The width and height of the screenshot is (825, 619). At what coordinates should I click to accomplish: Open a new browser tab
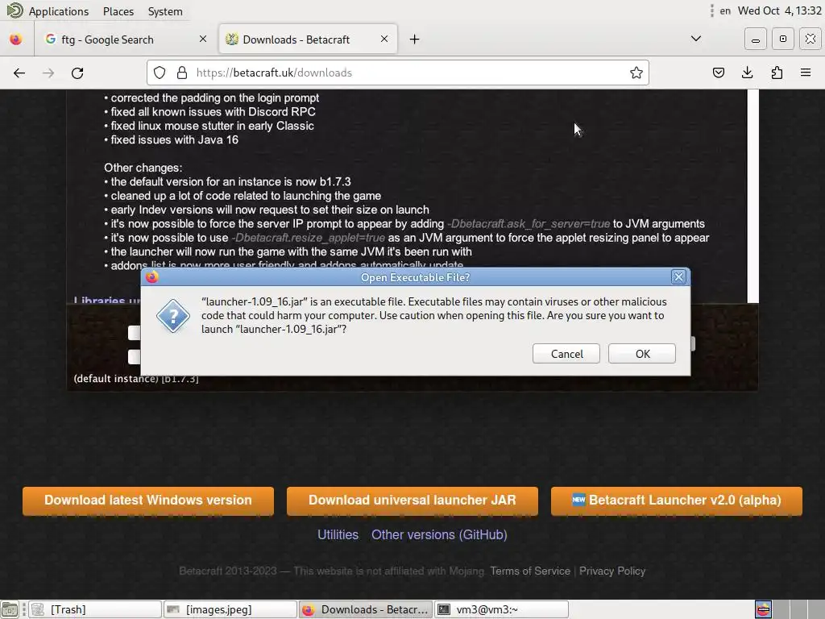click(415, 39)
